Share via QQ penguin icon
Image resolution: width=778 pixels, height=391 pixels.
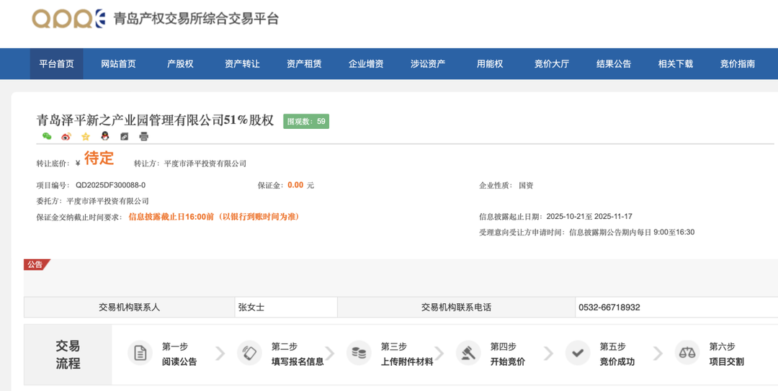(105, 137)
